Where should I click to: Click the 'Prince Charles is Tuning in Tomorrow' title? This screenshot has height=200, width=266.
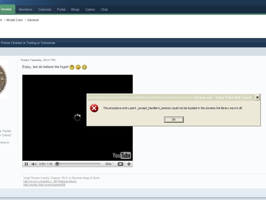coord(28,43)
